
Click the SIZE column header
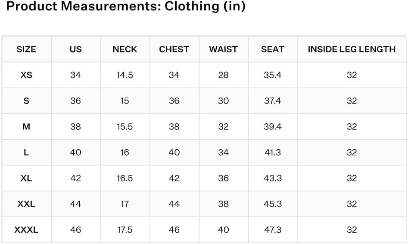click(26, 49)
